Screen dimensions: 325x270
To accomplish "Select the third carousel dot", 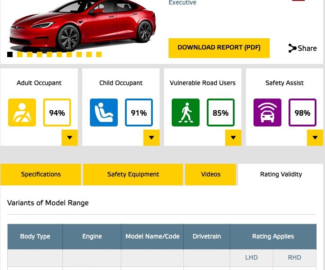I will 30,54.
